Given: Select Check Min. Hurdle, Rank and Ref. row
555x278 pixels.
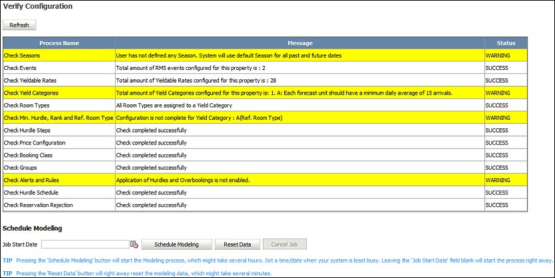Looking at the screenshot, I should [x=59, y=118].
